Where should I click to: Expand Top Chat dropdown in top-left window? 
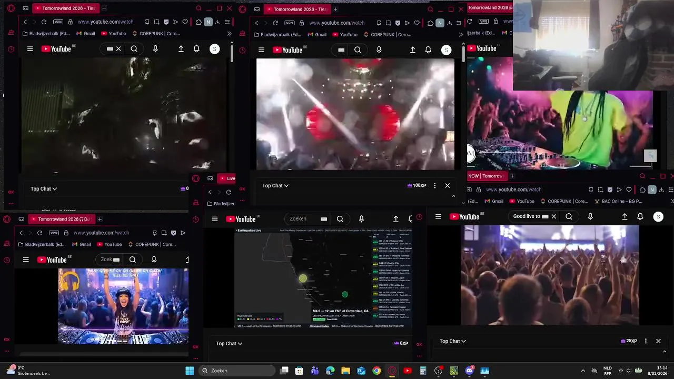click(x=44, y=188)
